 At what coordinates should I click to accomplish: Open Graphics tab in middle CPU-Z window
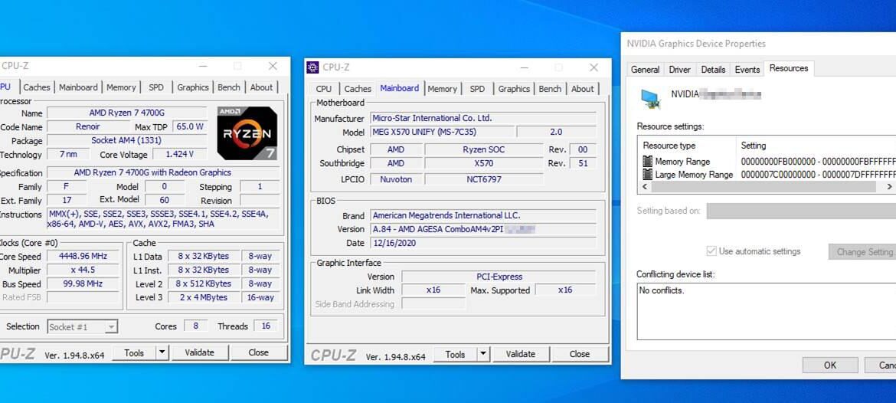point(514,89)
